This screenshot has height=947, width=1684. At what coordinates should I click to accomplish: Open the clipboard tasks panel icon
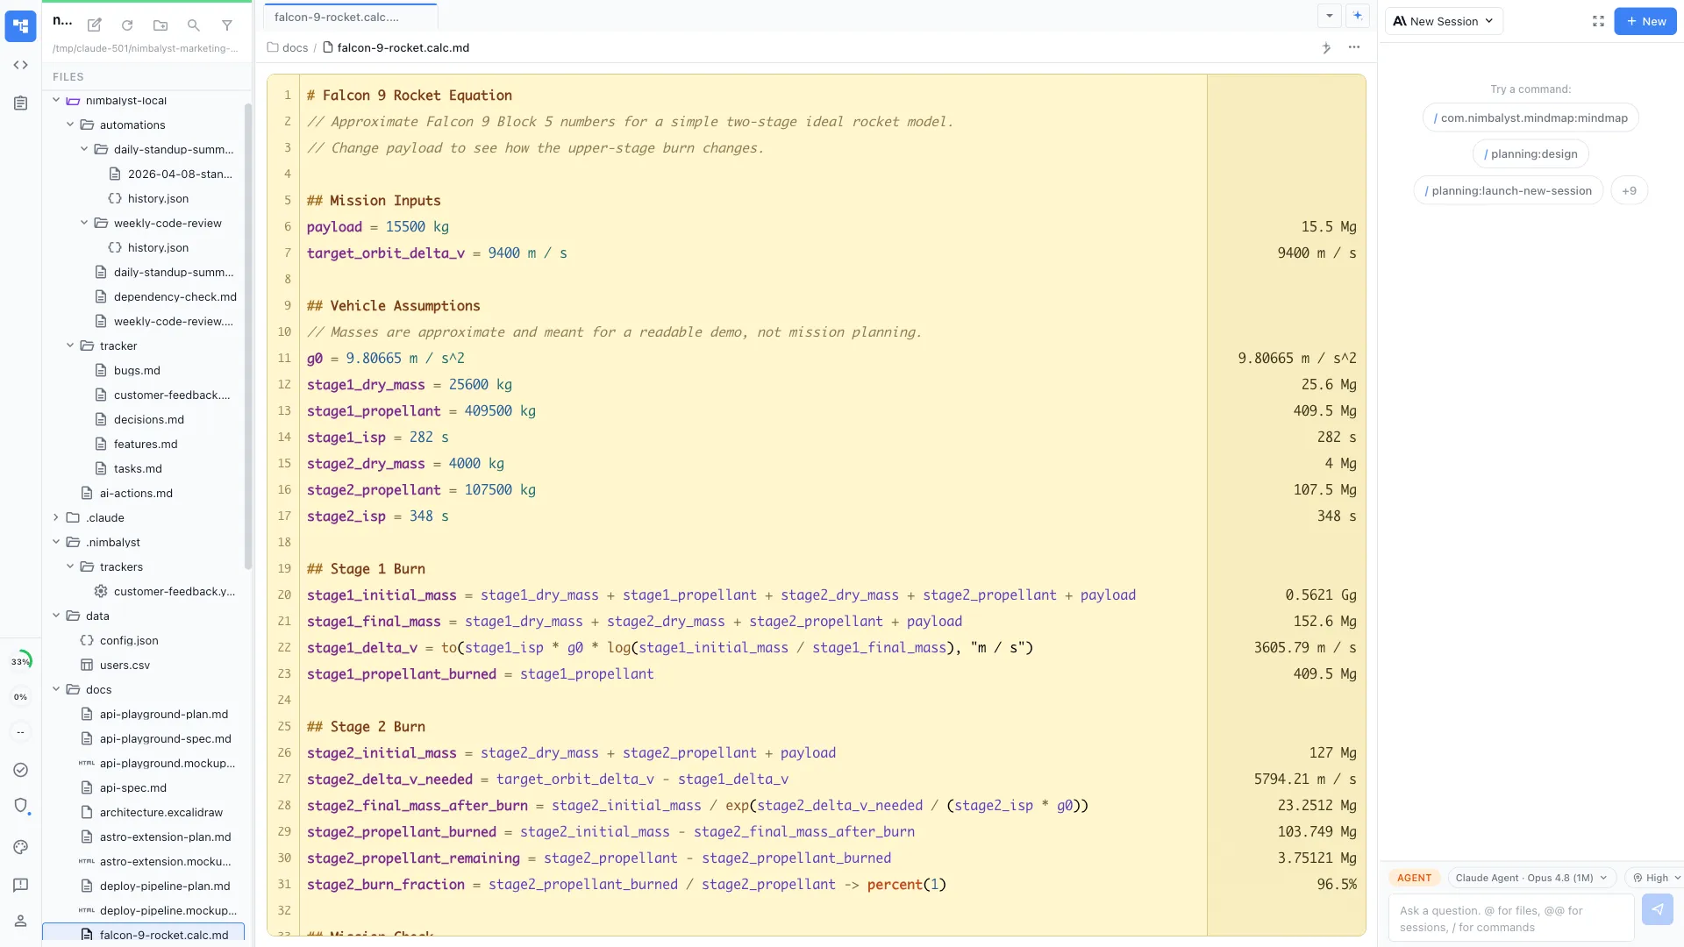[20, 103]
